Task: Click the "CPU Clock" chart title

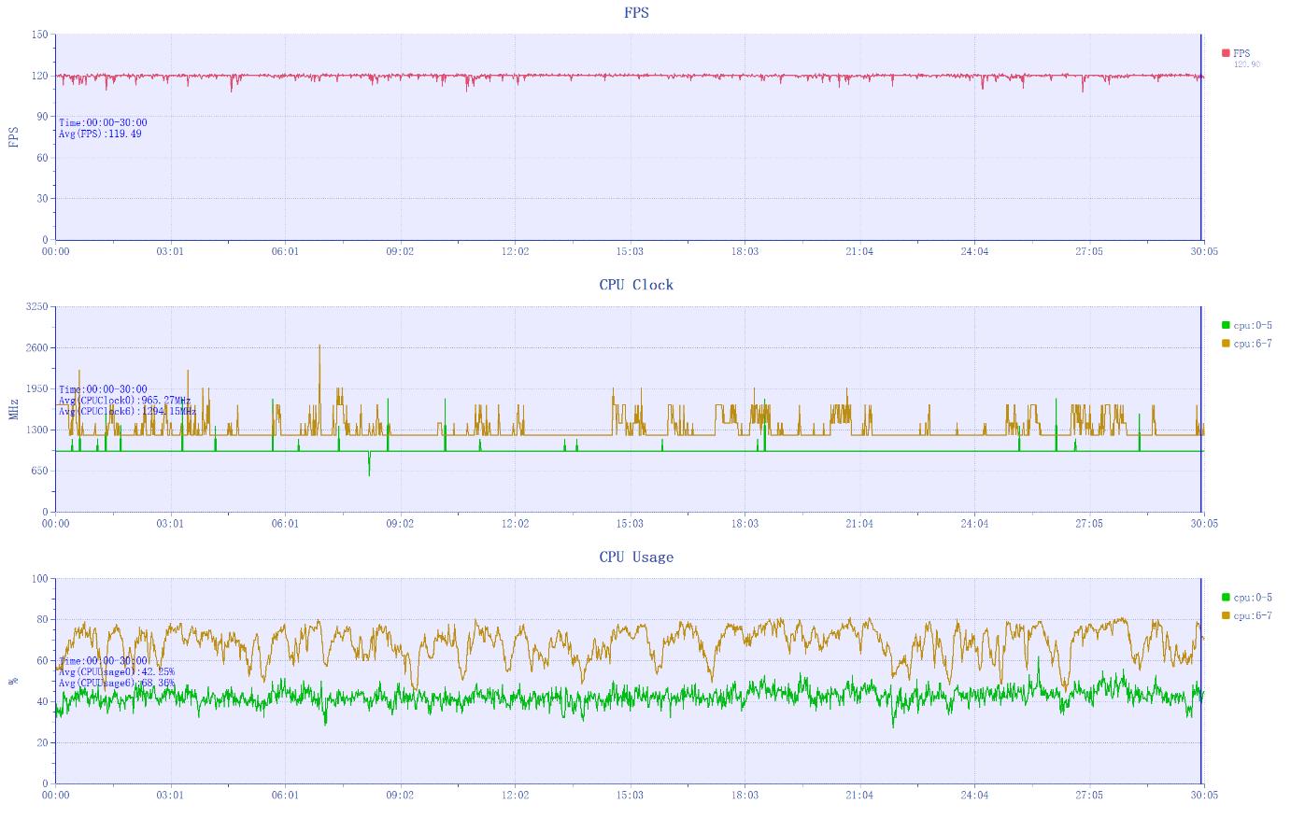Action: coord(636,285)
